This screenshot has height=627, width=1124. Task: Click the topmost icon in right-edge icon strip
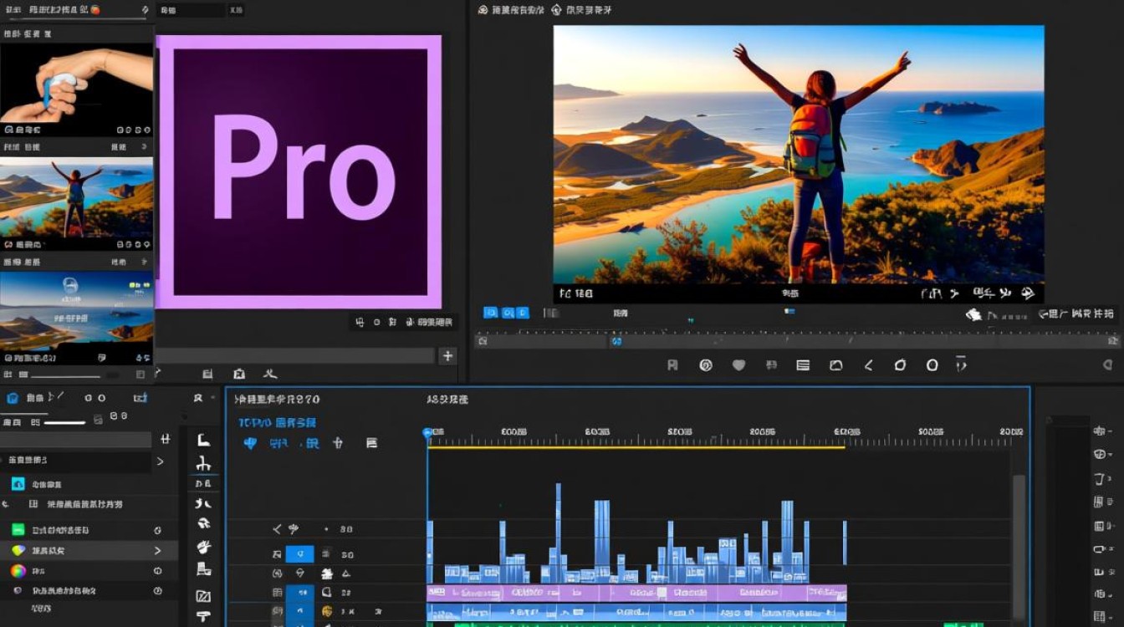coord(1099,431)
